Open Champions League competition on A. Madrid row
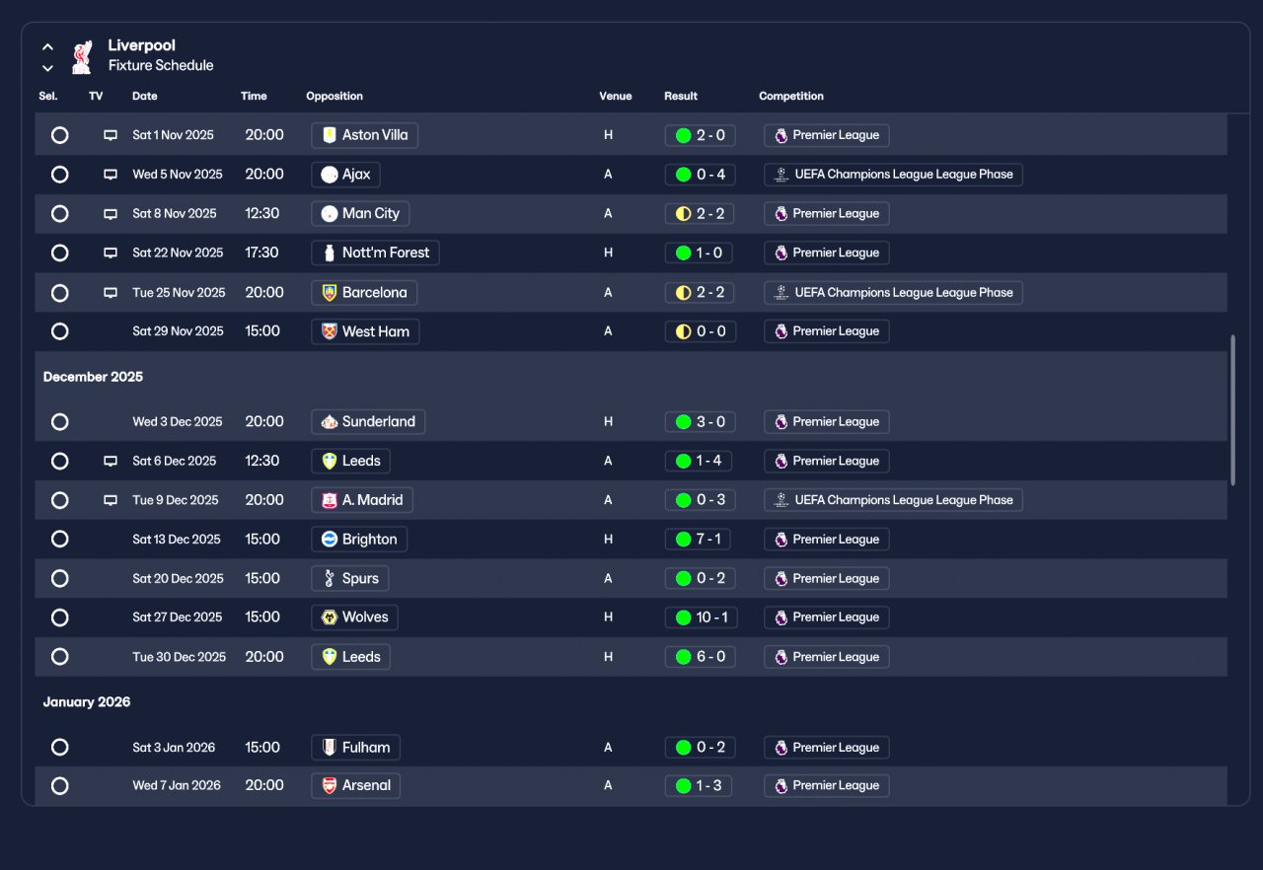Screen dimensions: 1263x870 click(894, 500)
